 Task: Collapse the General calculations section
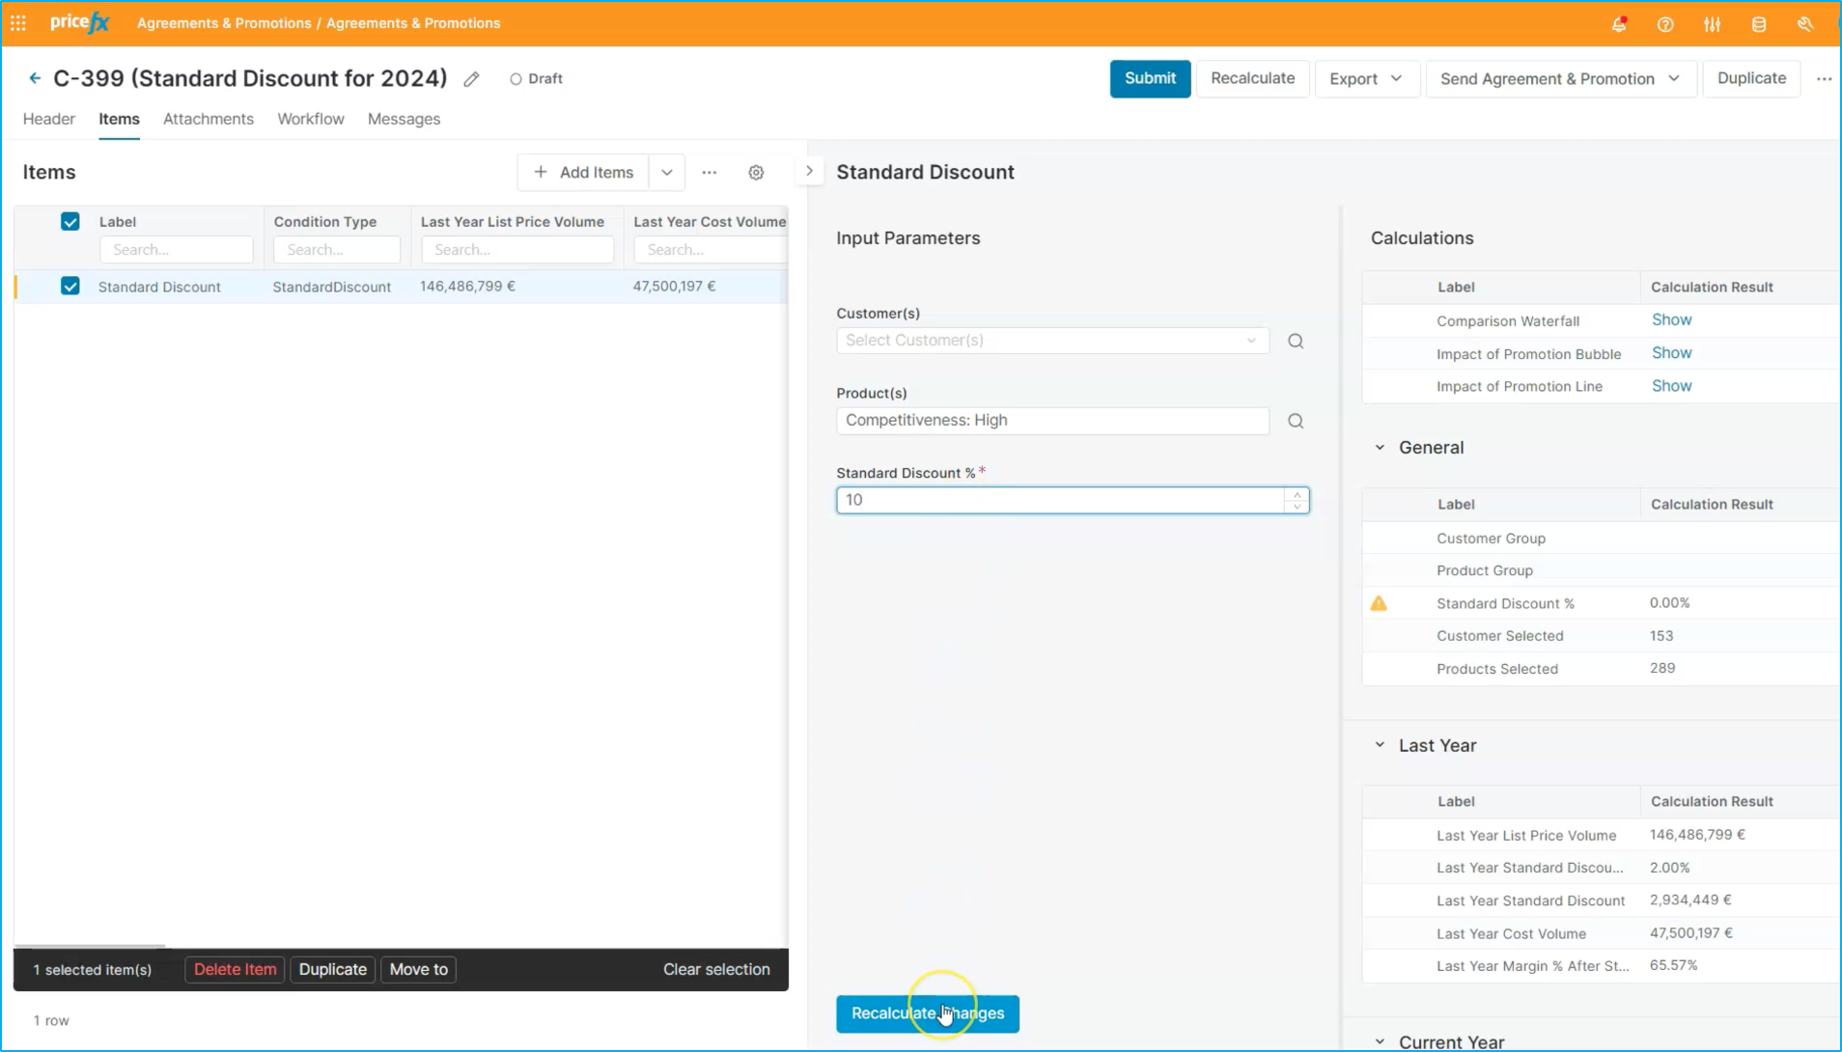point(1380,448)
